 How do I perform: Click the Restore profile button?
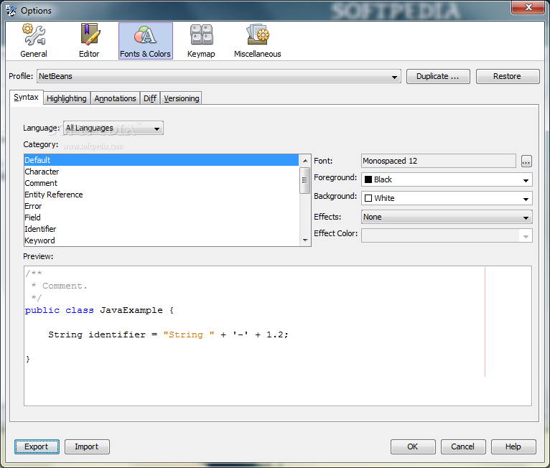tap(507, 76)
